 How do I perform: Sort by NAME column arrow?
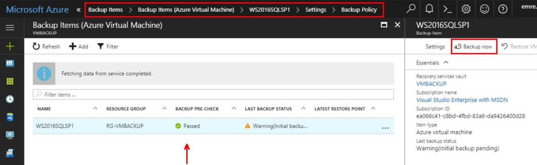pyautogui.click(x=95, y=109)
